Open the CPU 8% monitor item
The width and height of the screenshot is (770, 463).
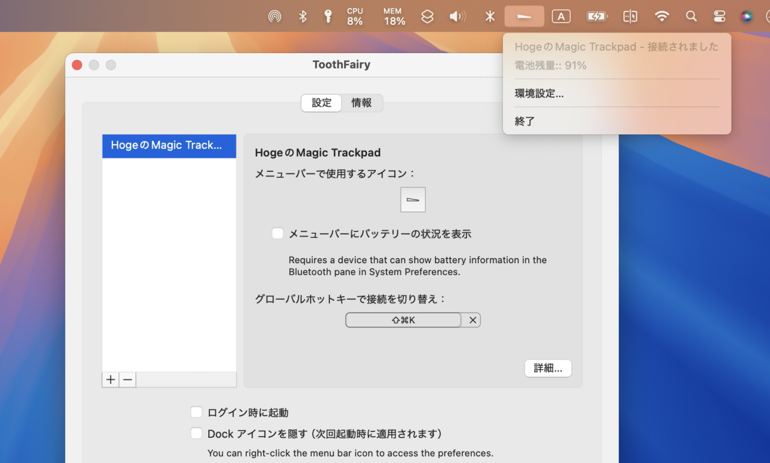(355, 16)
